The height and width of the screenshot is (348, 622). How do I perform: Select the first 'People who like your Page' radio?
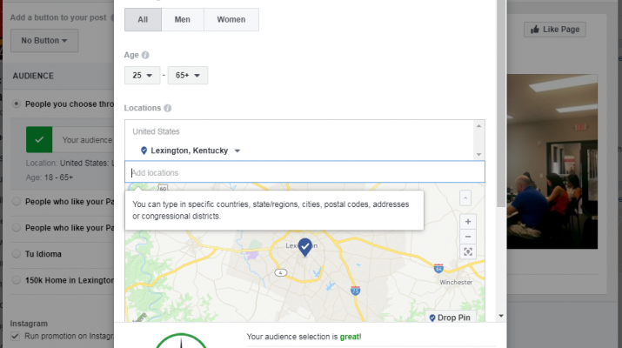[x=17, y=202]
